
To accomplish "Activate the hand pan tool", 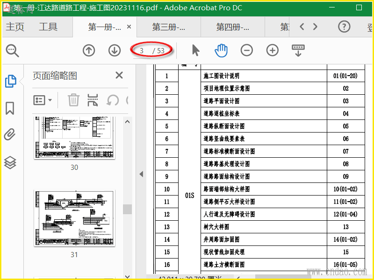I will coord(221,50).
